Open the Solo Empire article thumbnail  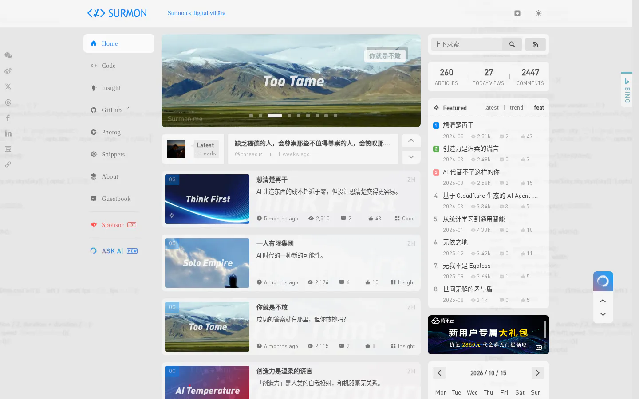pyautogui.click(x=207, y=263)
